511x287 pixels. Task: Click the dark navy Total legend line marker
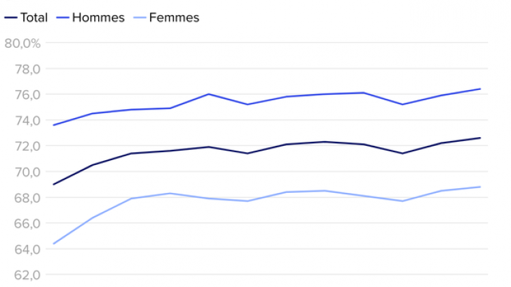11,18
